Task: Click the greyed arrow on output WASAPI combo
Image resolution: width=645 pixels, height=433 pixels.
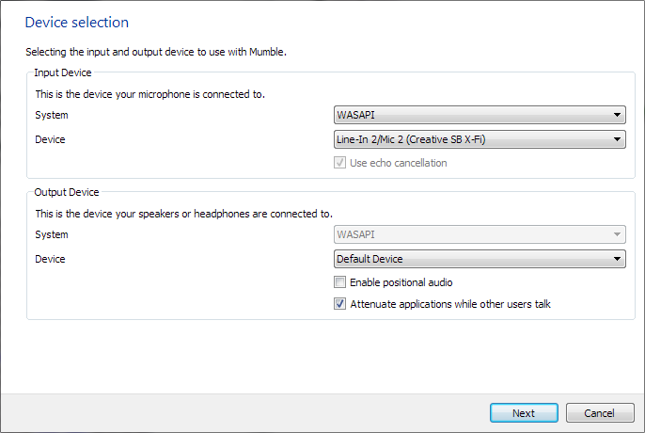Action: point(617,234)
